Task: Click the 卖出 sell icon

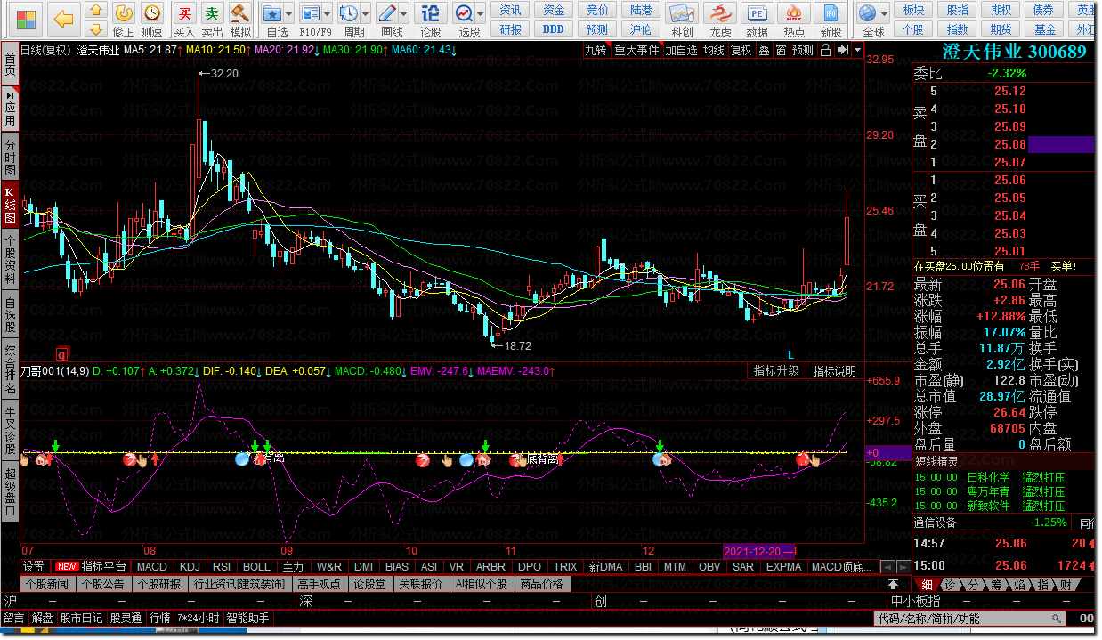Action: pyautogui.click(x=212, y=13)
